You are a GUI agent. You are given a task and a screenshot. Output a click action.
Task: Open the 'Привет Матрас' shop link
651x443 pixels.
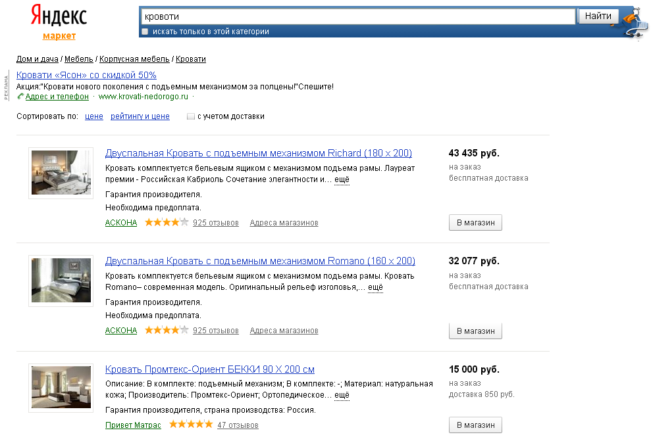pyautogui.click(x=133, y=425)
